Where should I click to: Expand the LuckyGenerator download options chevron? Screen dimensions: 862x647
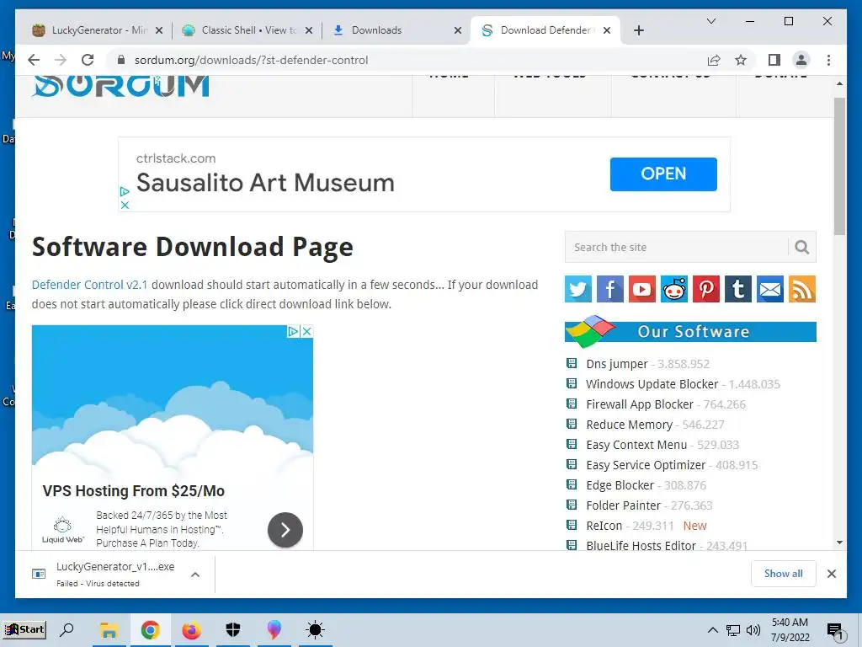pyautogui.click(x=195, y=575)
